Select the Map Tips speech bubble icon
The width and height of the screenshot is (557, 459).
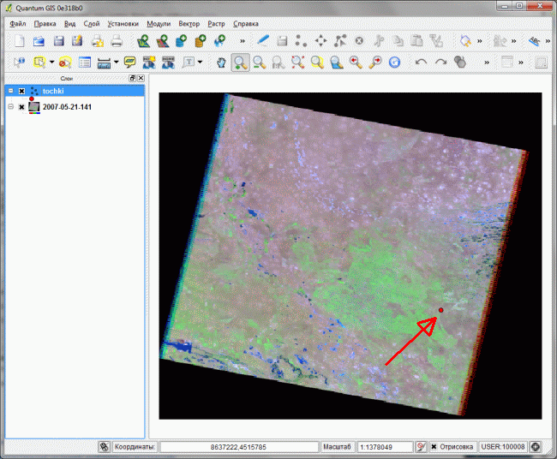pos(129,63)
